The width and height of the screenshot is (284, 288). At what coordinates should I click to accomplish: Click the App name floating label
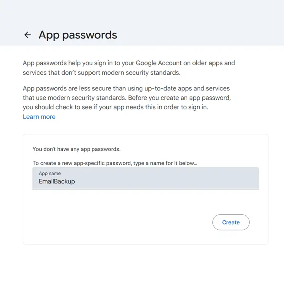[x=50, y=173]
